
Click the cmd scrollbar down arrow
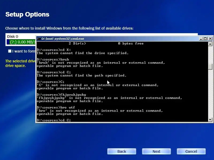(x=210, y=120)
